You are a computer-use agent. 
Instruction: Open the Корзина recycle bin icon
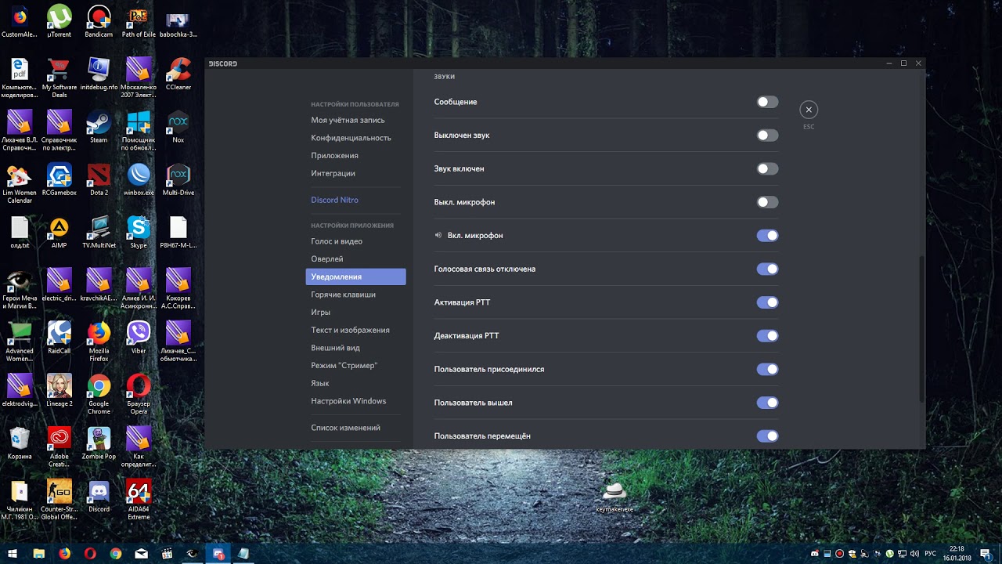20,444
